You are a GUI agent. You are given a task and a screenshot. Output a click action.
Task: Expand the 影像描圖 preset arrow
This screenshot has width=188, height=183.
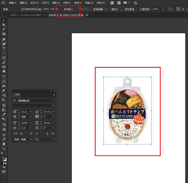pyautogui.click(x=106, y=9)
